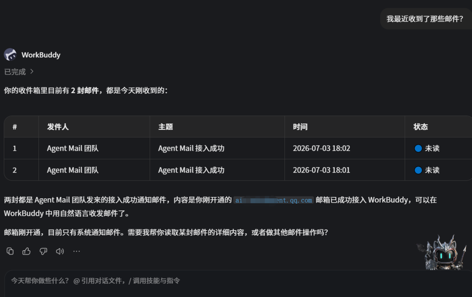Play the response aloud via speaker icon
Screen dimensions: 472x297
pyautogui.click(x=60, y=251)
